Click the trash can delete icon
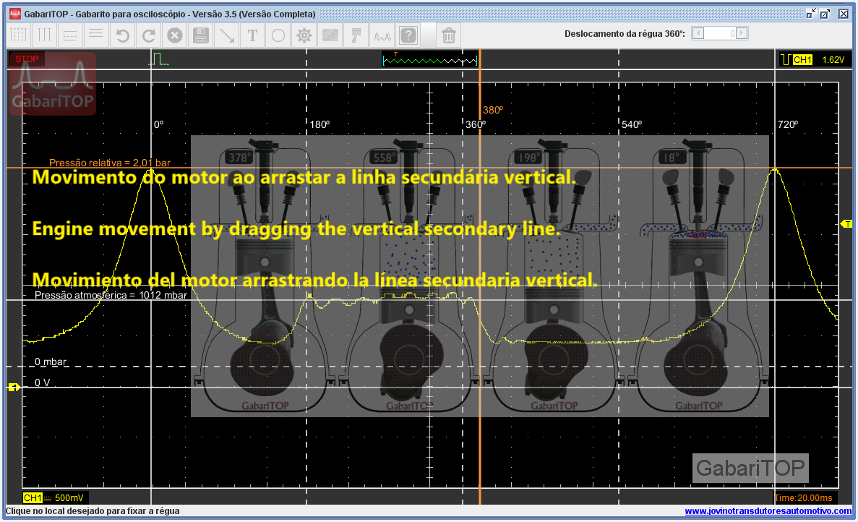The width and height of the screenshot is (858, 522). coord(449,35)
